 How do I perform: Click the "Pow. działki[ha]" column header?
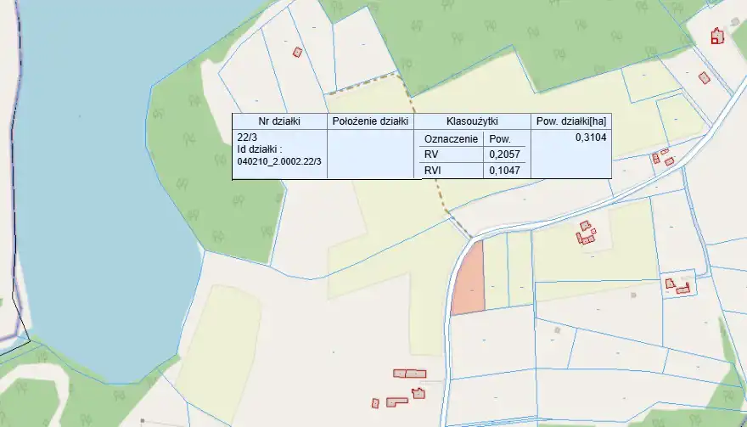point(570,121)
